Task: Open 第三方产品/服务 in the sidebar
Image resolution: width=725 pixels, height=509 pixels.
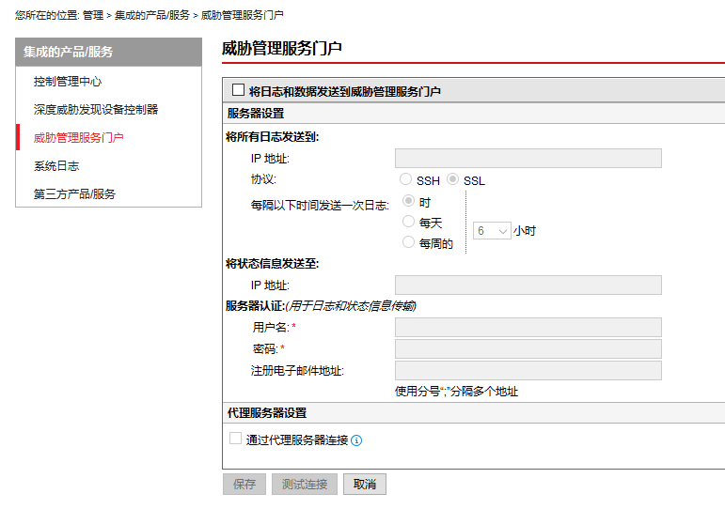Action: pyautogui.click(x=75, y=194)
